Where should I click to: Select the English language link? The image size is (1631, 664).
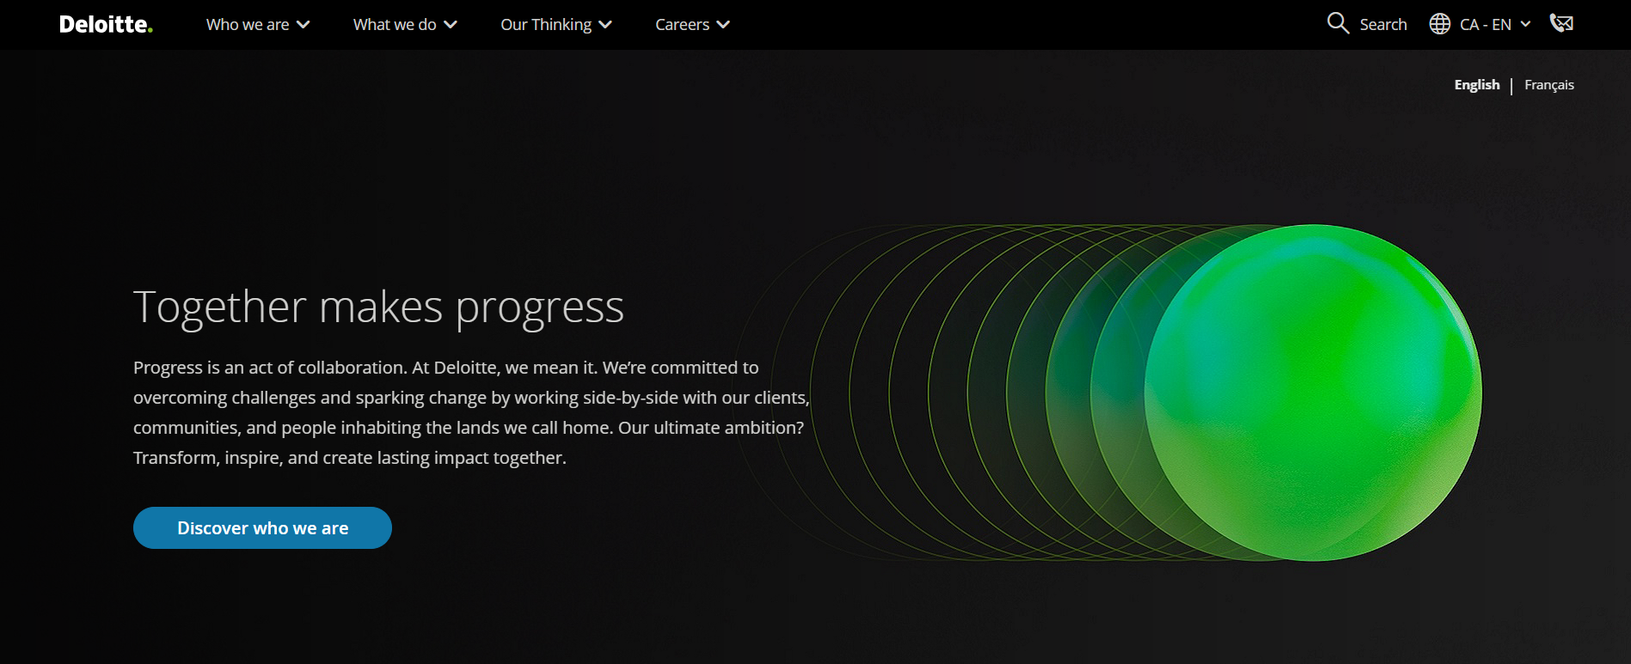(x=1477, y=85)
